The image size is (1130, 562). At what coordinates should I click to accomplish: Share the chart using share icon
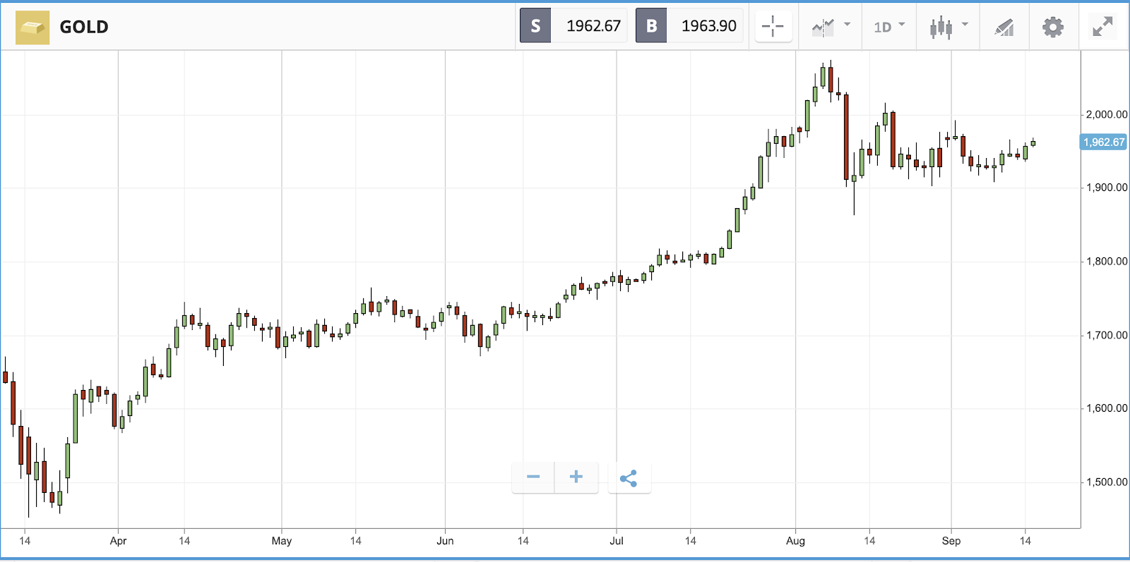(x=629, y=478)
